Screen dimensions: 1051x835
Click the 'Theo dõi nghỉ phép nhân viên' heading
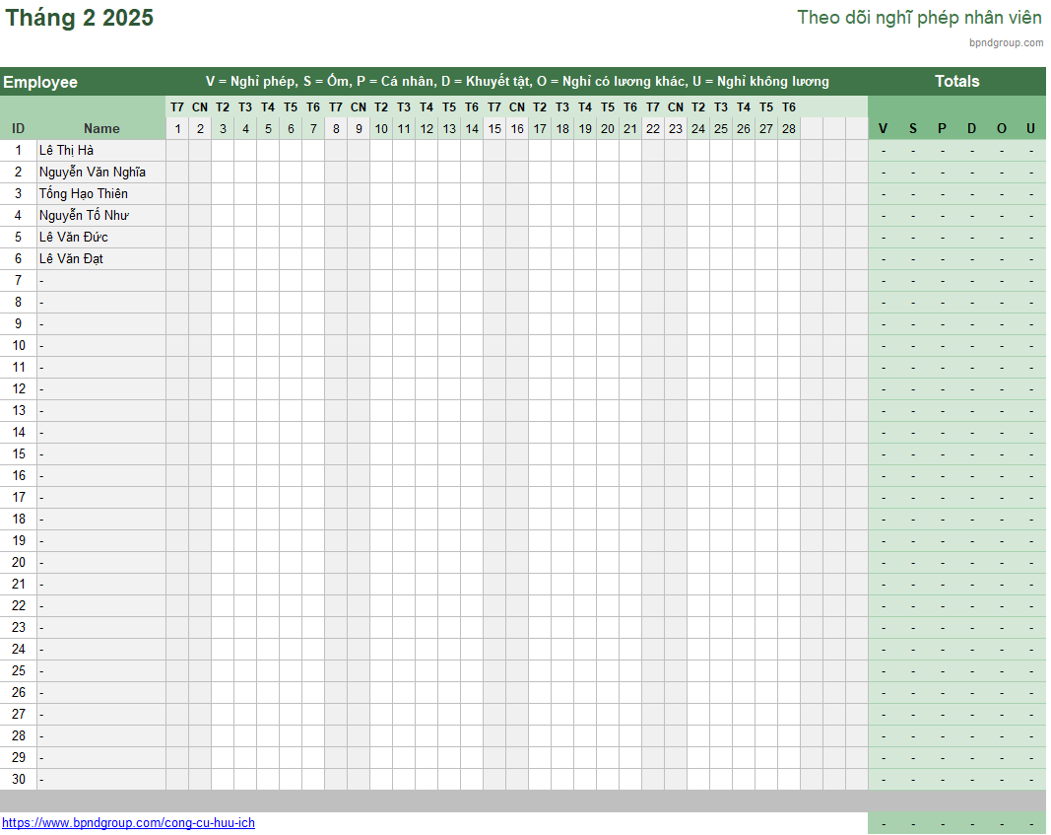point(919,18)
